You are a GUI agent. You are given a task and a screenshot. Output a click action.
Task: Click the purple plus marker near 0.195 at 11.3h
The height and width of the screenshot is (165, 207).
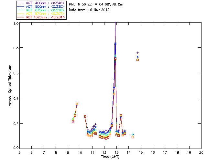[x=96, y=124]
